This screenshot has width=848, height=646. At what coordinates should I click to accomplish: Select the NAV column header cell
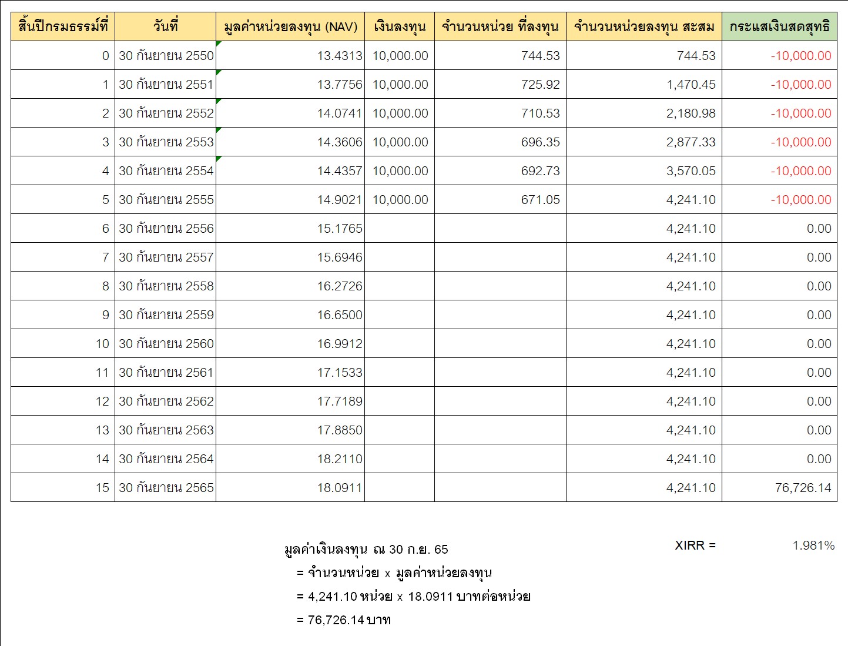click(290, 27)
